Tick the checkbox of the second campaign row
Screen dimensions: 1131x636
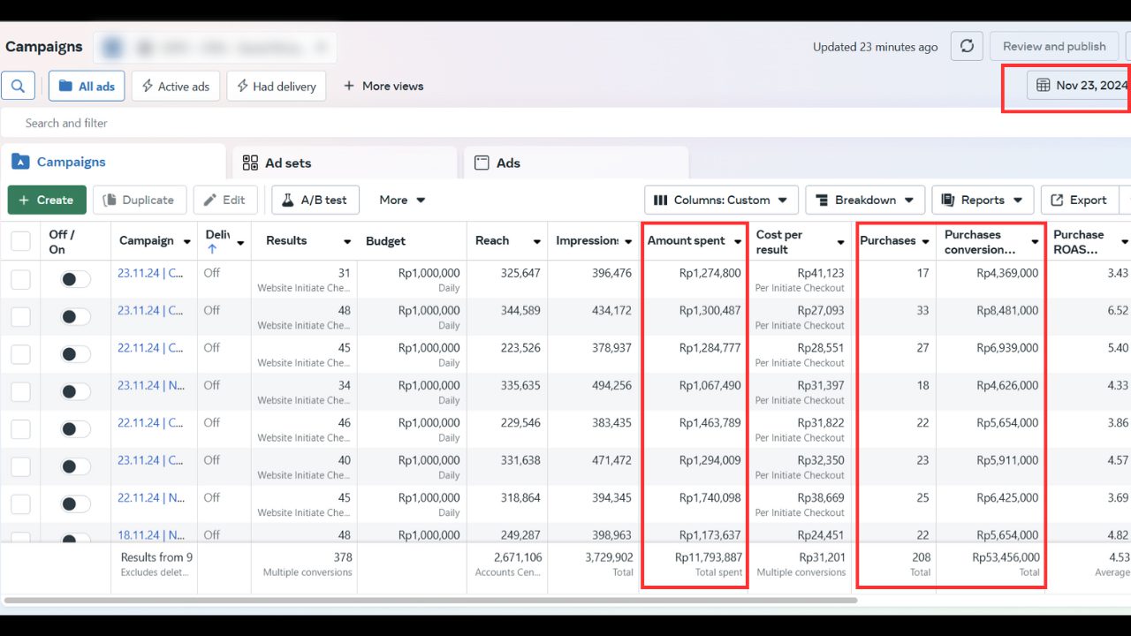[20, 317]
